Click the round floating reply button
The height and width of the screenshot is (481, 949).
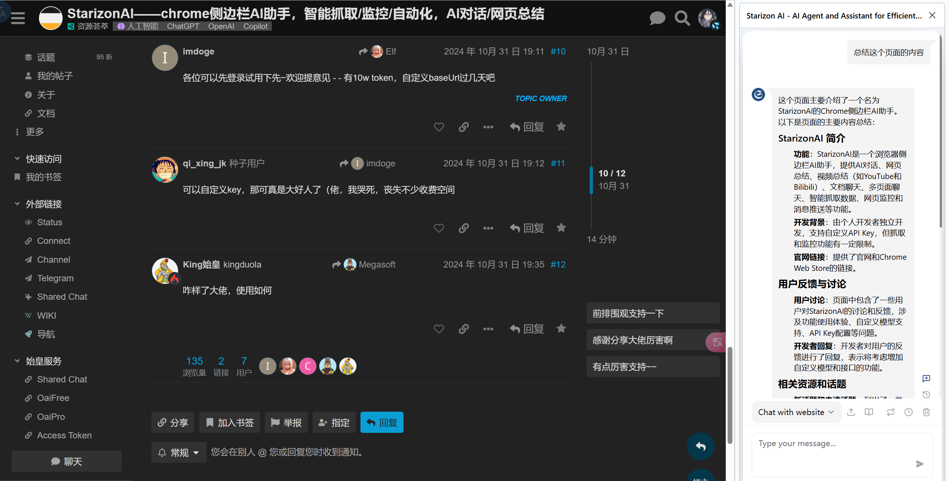[x=701, y=446]
